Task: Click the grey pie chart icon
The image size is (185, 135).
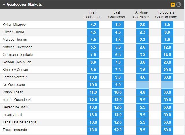Action: coord(179,5)
